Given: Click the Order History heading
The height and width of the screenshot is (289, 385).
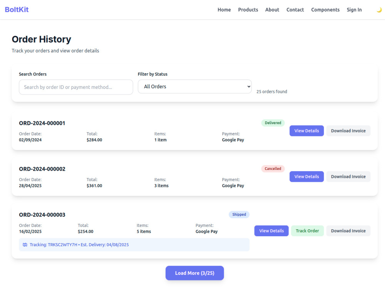Looking at the screenshot, I should click(x=42, y=39).
